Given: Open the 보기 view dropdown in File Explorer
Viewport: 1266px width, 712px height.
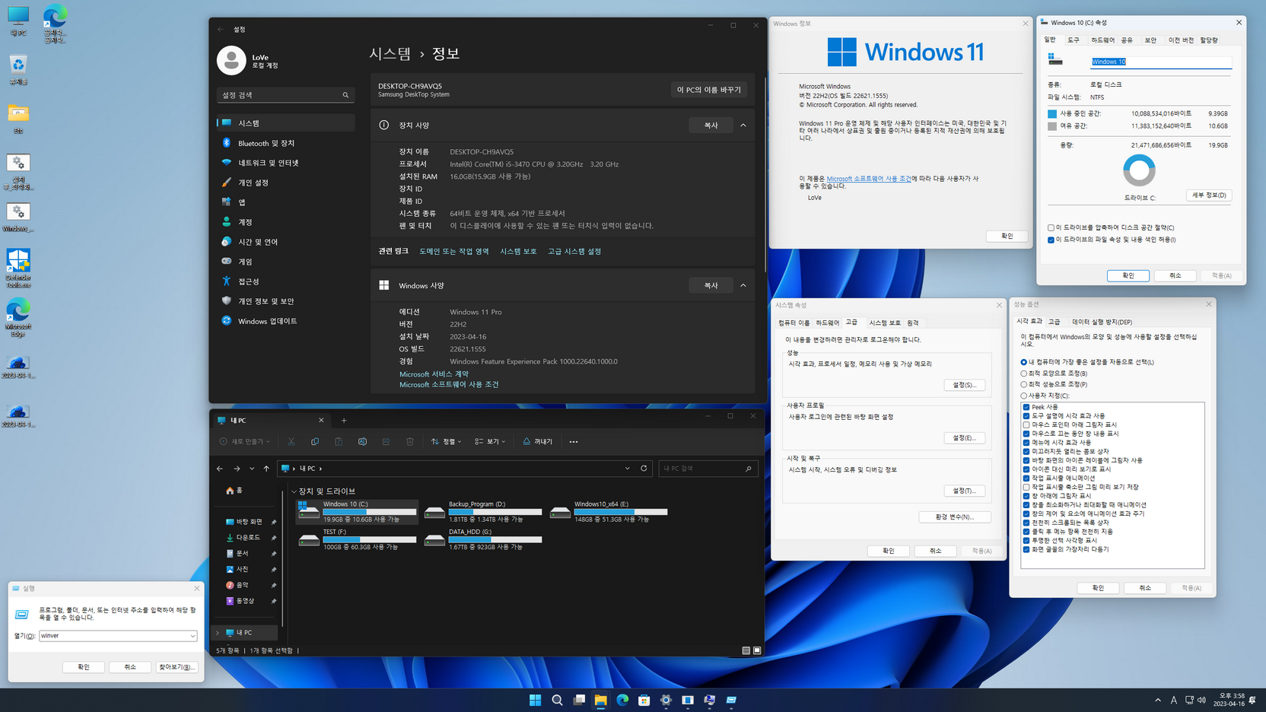Looking at the screenshot, I should (490, 441).
